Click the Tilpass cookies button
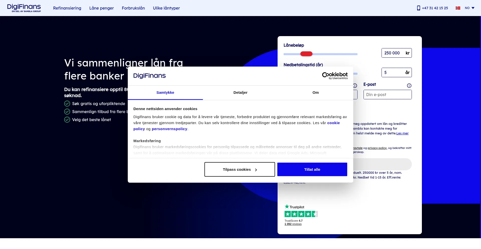Image resolution: width=481 pixels, height=249 pixels. (240, 170)
